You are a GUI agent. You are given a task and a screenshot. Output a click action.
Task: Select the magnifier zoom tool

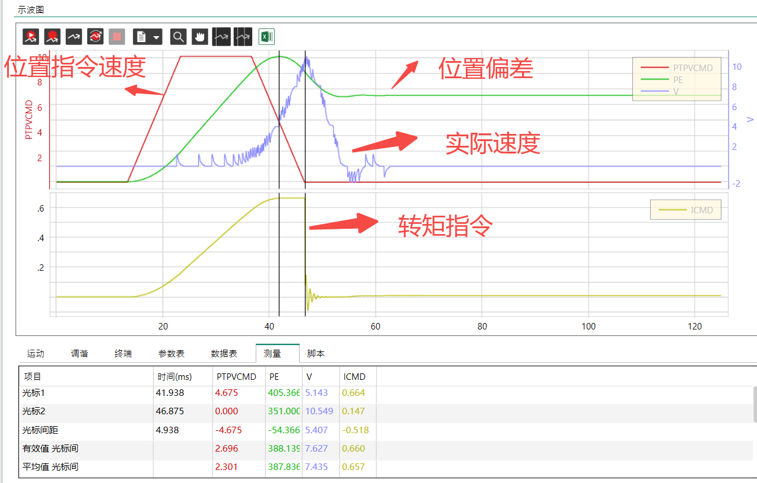[x=178, y=37]
